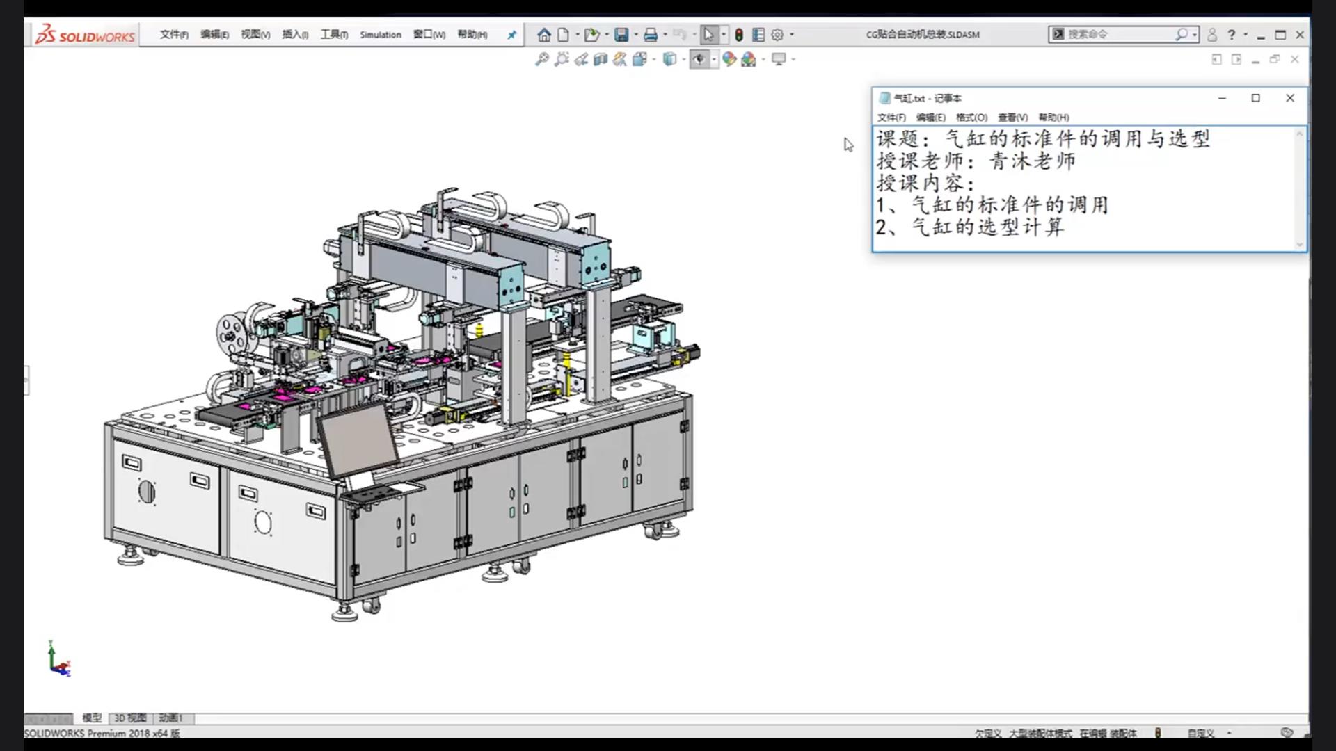Toggle Hide/Show Items eye icon
The width and height of the screenshot is (1336, 751).
(699, 60)
